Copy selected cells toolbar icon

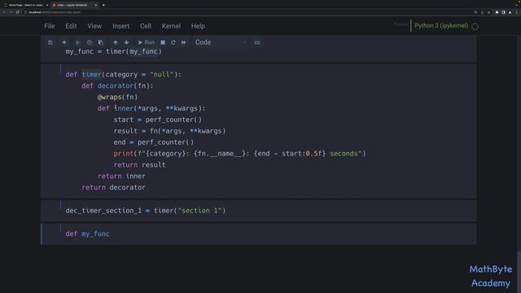(x=90, y=42)
